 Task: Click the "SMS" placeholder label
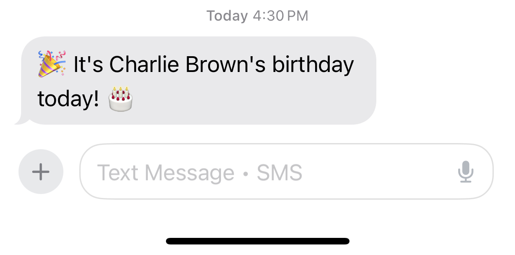click(x=280, y=172)
